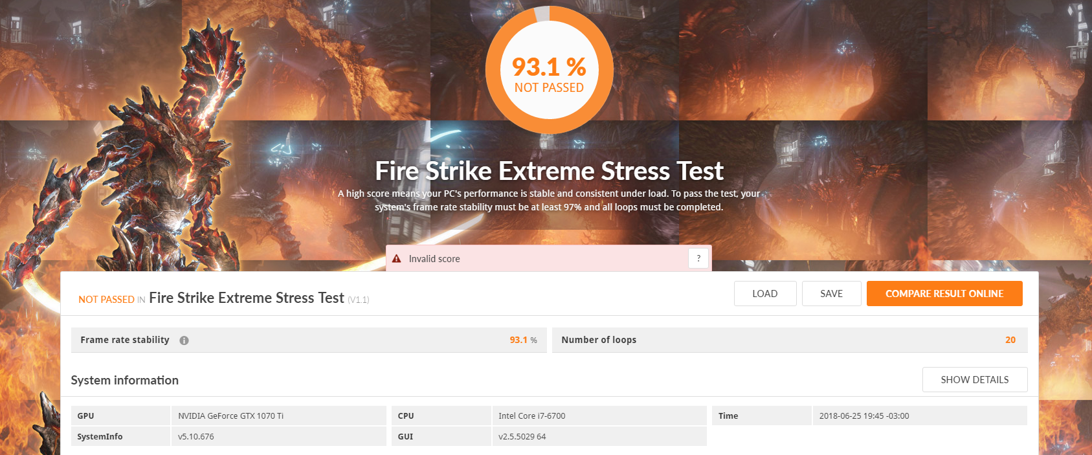
Task: Click the loops value 20
Action: point(1010,340)
